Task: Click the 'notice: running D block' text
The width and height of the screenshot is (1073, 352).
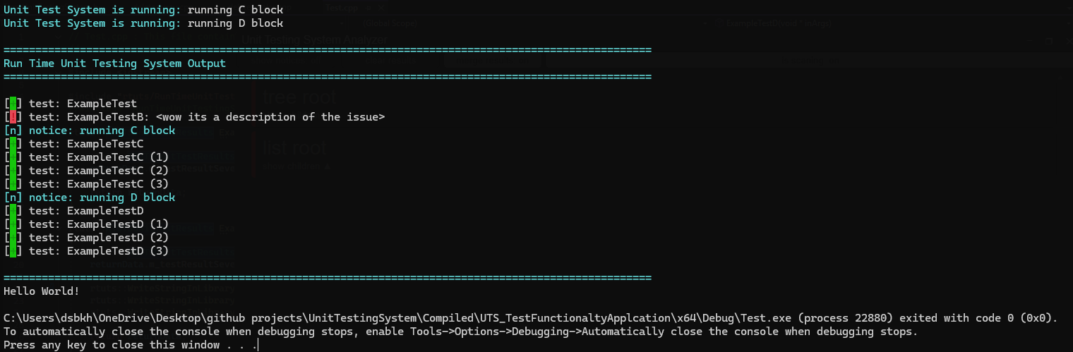Action: [x=102, y=198]
